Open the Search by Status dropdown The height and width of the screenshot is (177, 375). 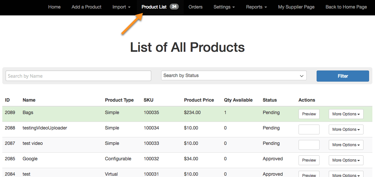tap(234, 75)
